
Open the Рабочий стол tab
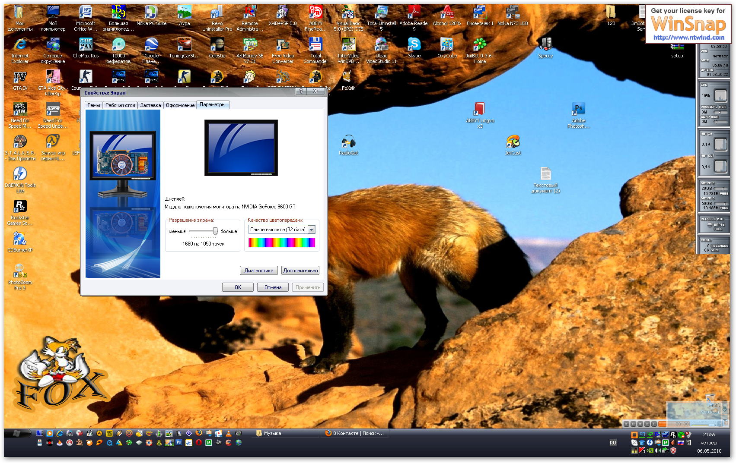click(120, 105)
